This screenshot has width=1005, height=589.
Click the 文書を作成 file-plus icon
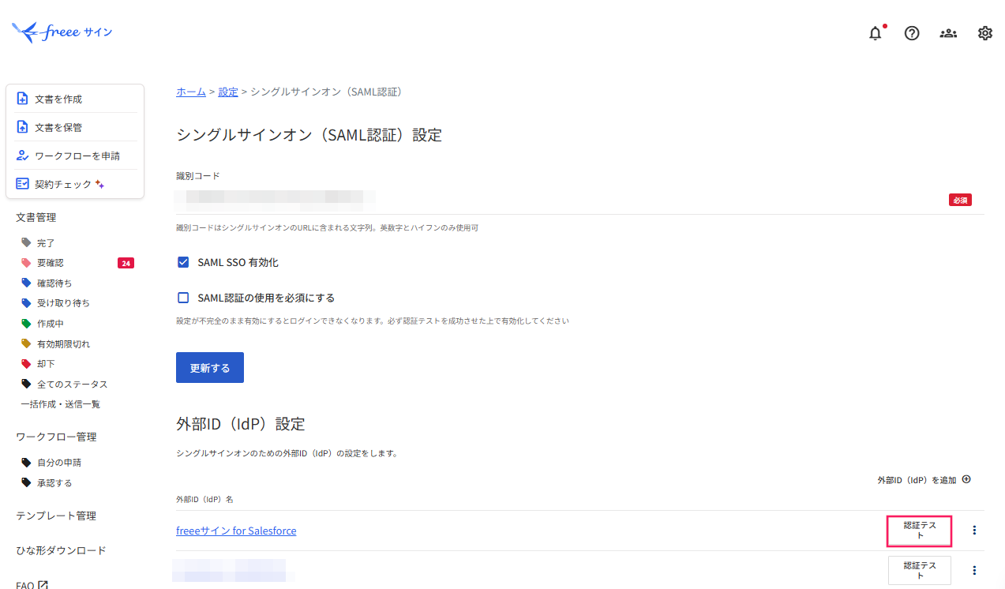click(x=23, y=99)
